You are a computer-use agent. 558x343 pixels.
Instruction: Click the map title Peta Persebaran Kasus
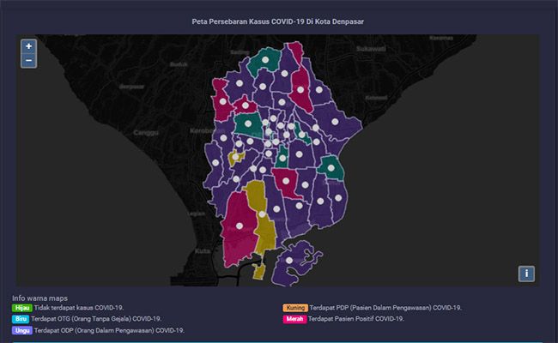(x=277, y=21)
